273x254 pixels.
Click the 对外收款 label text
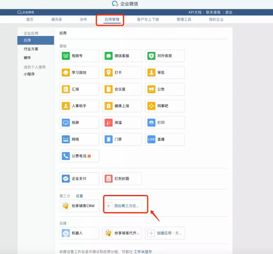point(165,56)
